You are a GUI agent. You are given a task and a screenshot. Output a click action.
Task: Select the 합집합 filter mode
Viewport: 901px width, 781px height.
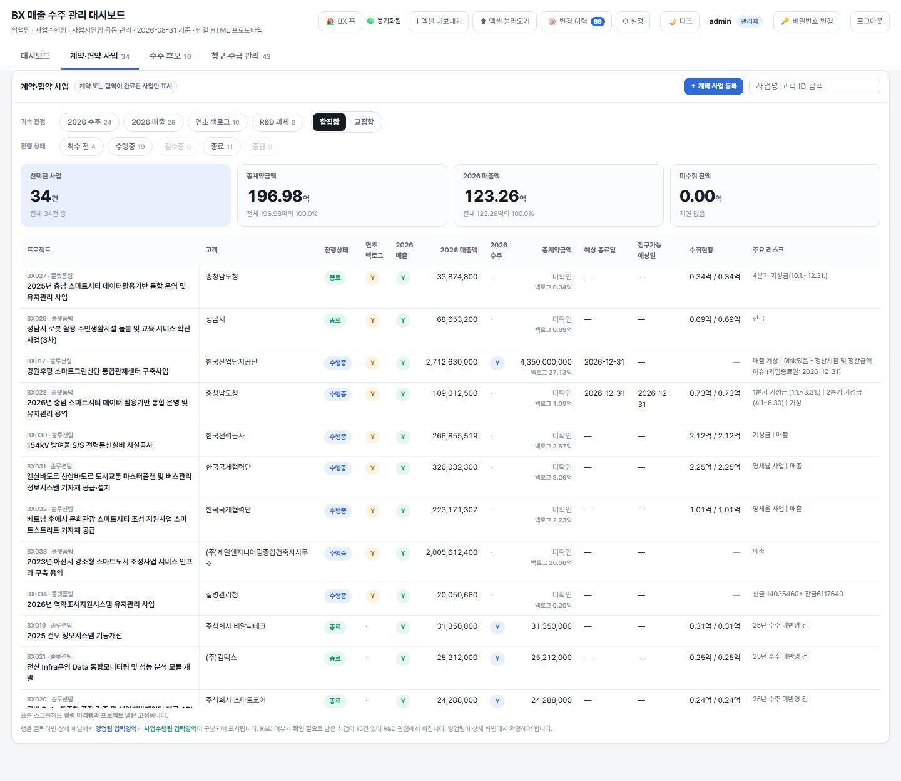point(330,122)
